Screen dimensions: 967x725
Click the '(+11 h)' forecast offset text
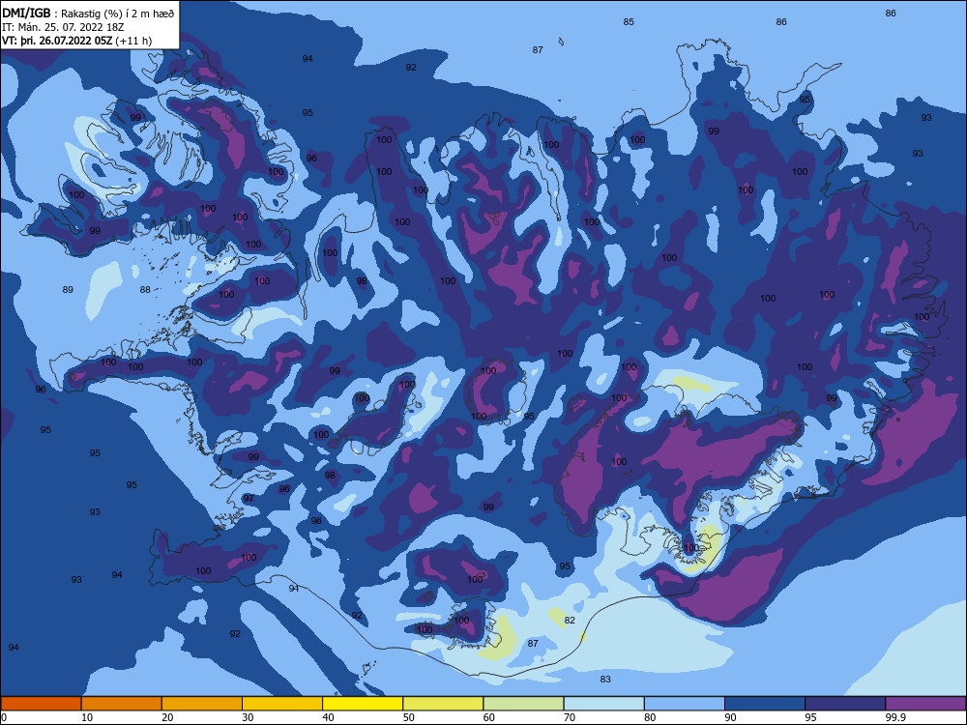[133, 41]
